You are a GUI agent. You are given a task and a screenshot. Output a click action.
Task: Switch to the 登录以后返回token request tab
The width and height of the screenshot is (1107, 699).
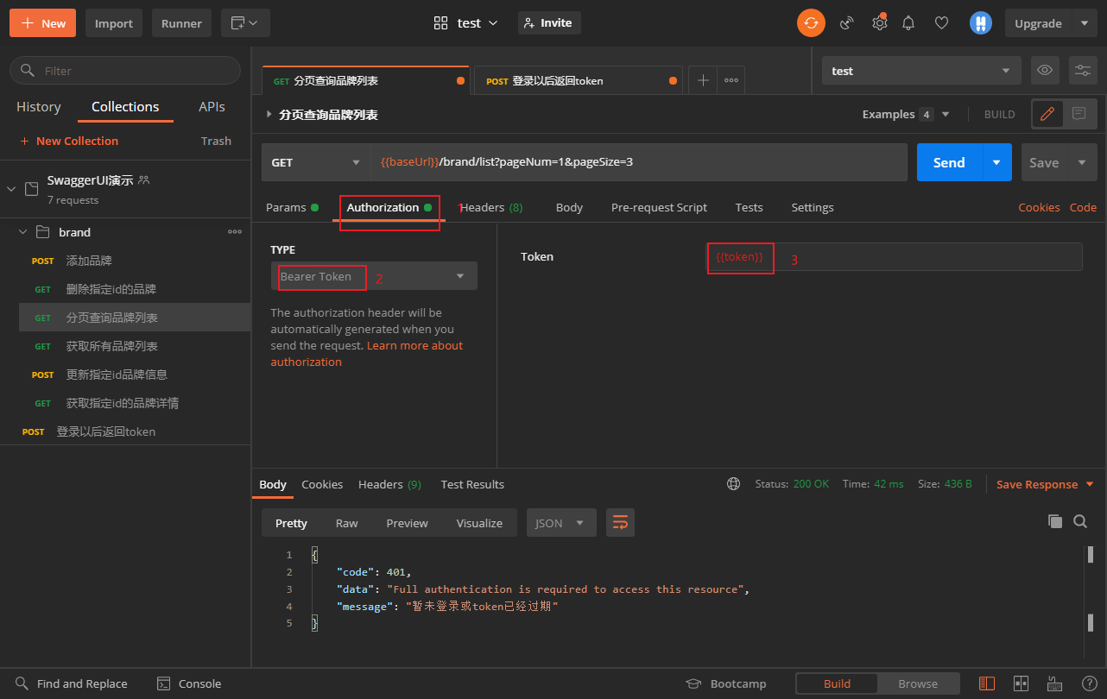[578, 80]
